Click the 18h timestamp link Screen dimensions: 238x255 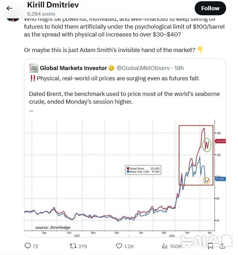click(x=179, y=68)
